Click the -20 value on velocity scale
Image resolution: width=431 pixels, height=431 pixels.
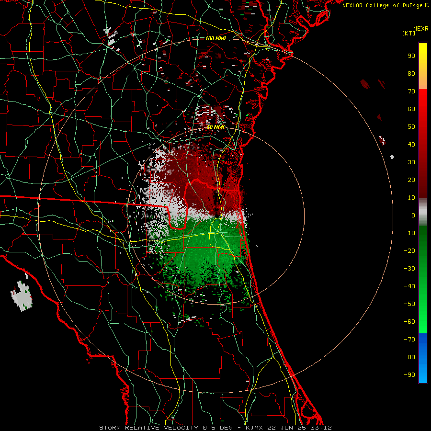[x=409, y=251]
